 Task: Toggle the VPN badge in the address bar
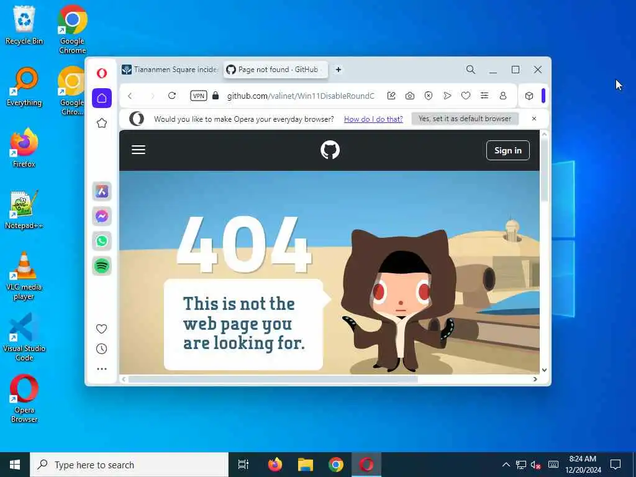pos(199,96)
